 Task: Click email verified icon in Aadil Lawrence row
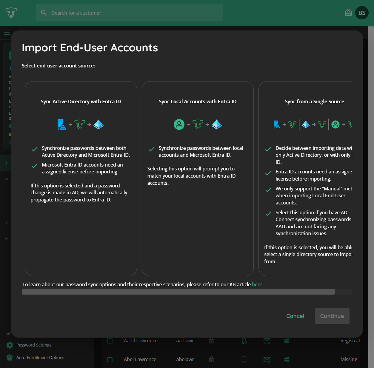point(267,341)
